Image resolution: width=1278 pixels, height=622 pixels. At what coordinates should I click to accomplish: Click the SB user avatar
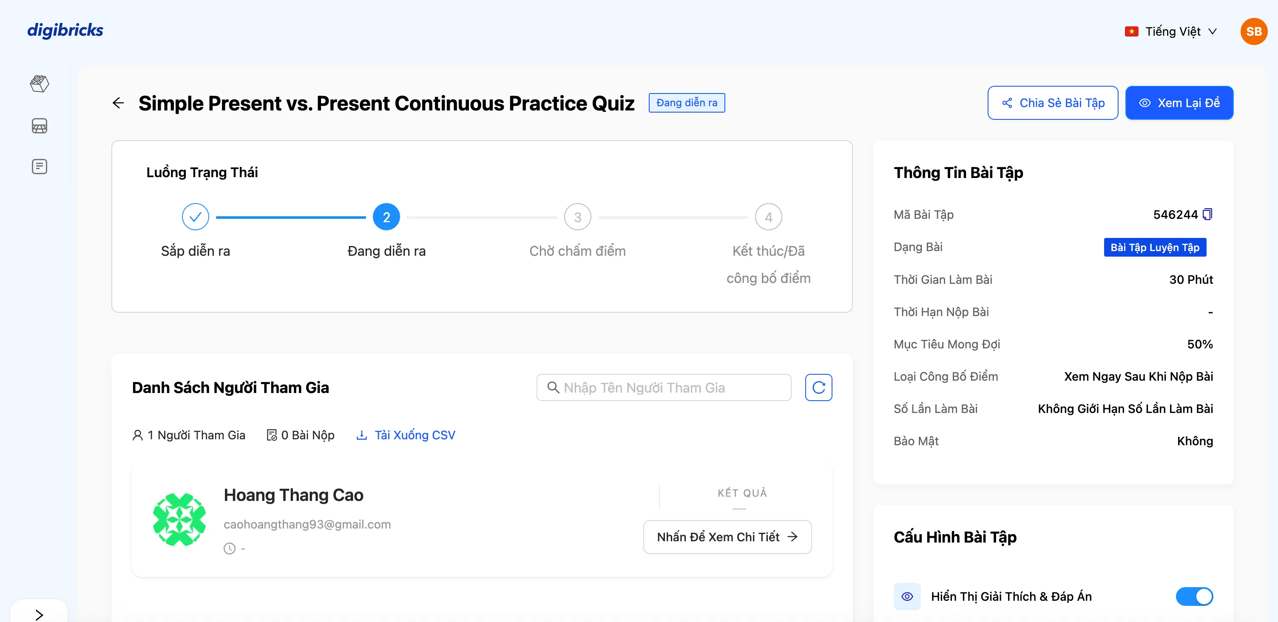coord(1253,32)
